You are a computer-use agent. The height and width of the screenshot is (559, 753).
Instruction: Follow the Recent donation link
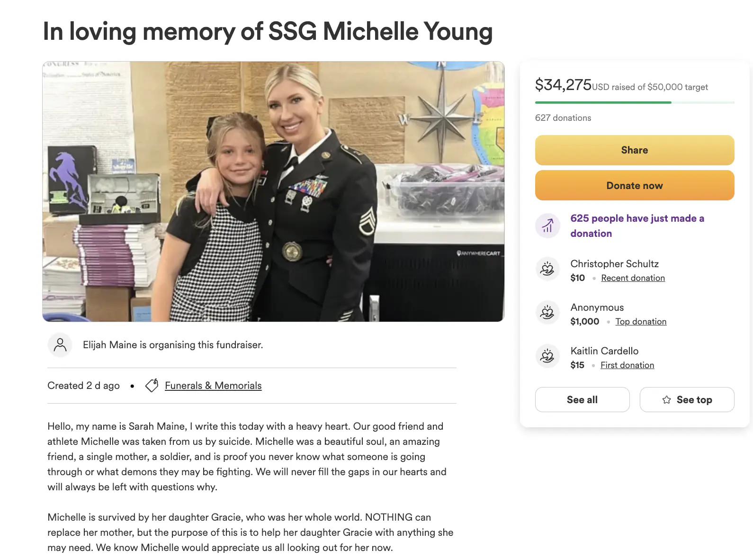click(x=633, y=278)
